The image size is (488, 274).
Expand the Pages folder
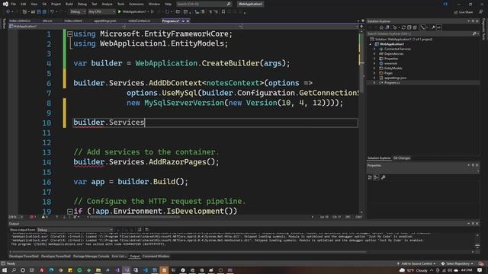pyautogui.click(x=374, y=73)
